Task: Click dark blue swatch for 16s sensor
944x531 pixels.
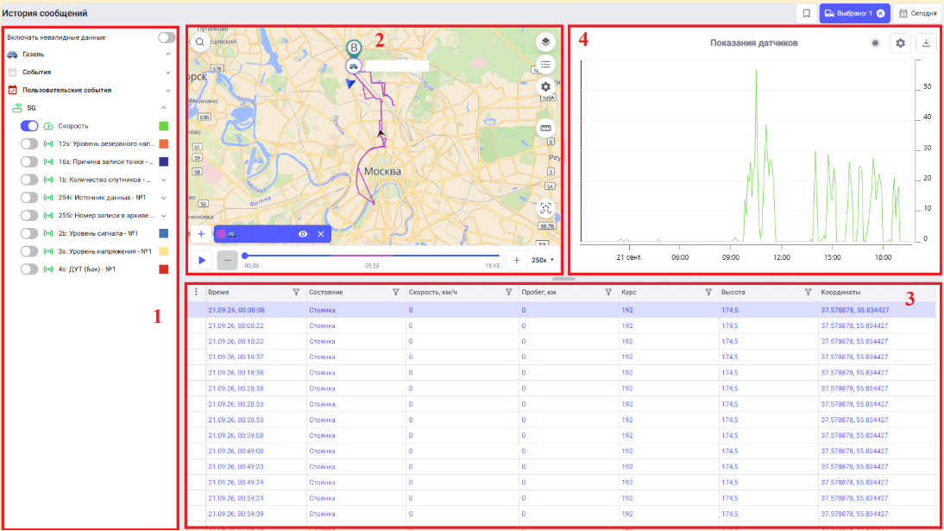Action: (164, 161)
